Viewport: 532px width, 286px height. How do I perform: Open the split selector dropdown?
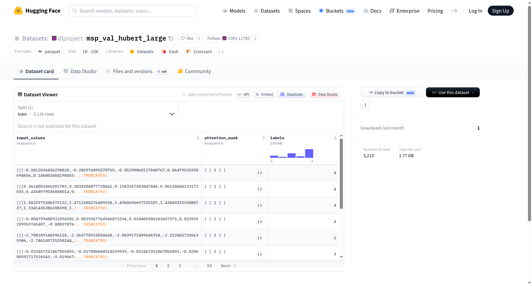click(x=96, y=111)
